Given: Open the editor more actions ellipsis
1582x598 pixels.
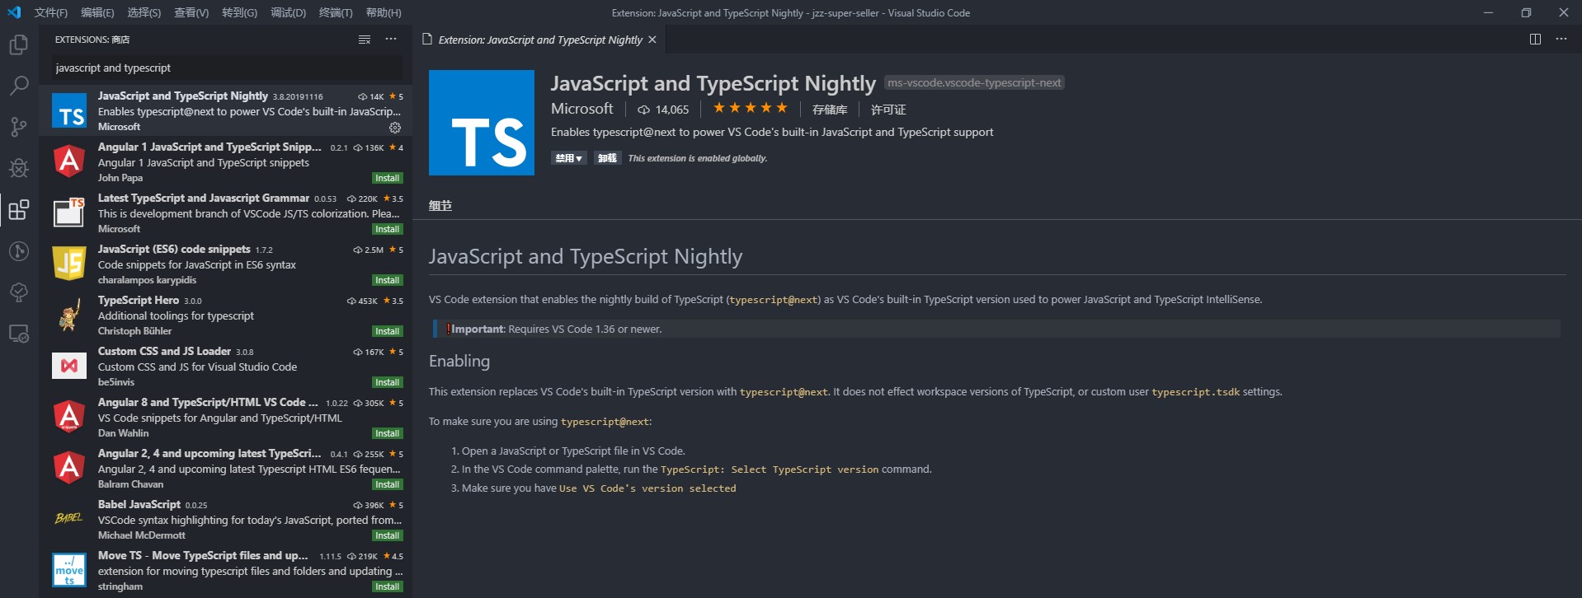Looking at the screenshot, I should [1561, 40].
